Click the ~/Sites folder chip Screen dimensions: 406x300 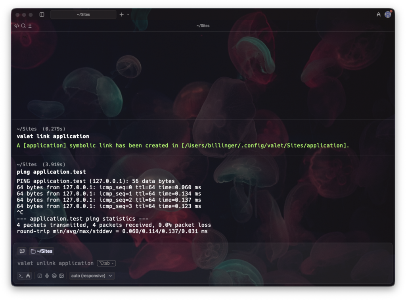(41, 251)
